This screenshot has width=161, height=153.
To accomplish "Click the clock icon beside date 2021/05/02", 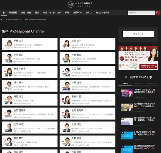I will (79, 89).
